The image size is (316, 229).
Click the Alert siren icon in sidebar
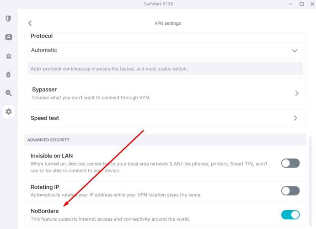coord(8,56)
